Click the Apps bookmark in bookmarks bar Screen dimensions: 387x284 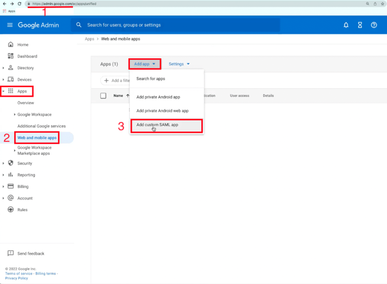[9, 11]
